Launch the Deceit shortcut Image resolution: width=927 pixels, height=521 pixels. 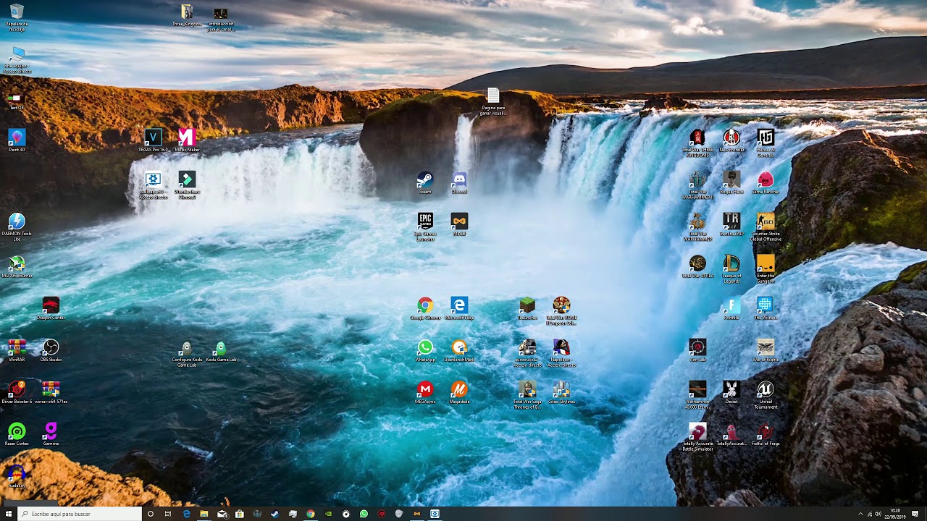[731, 392]
